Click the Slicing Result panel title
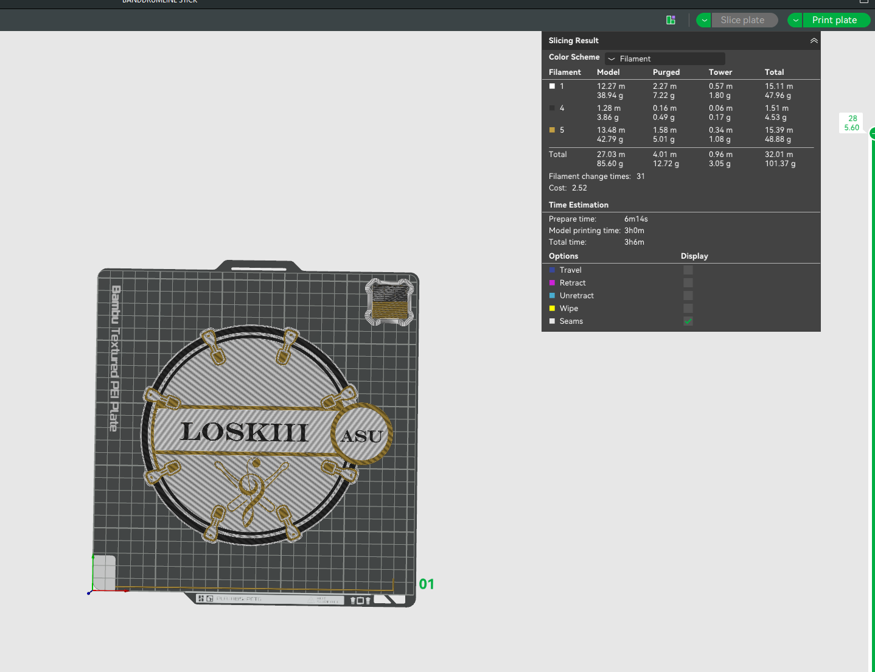 point(574,41)
